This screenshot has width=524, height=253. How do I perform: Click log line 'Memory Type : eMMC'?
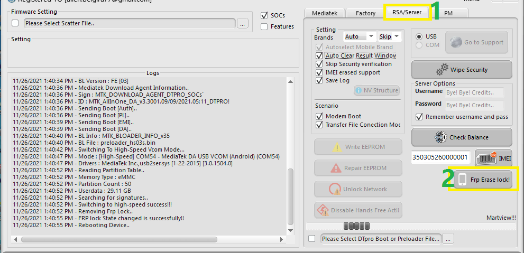tap(74, 177)
